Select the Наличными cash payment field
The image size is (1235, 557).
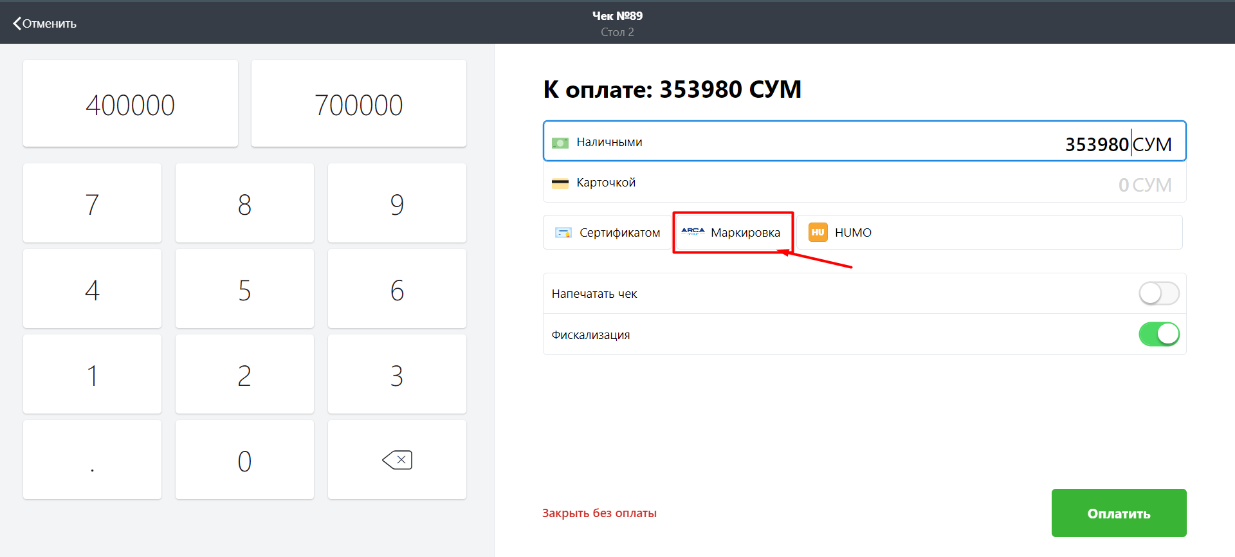[864, 141]
